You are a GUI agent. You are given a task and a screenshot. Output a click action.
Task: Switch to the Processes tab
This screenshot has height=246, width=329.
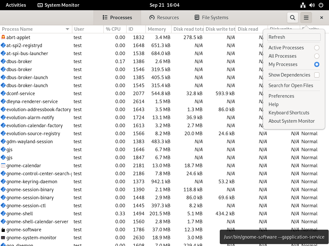tap(117, 18)
